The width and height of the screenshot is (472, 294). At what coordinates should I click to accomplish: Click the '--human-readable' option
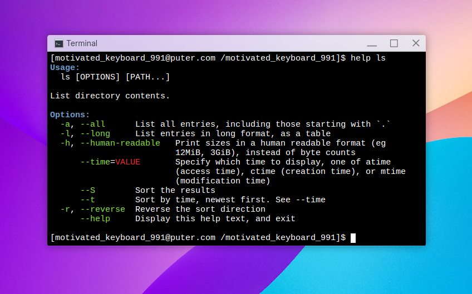tap(120, 143)
